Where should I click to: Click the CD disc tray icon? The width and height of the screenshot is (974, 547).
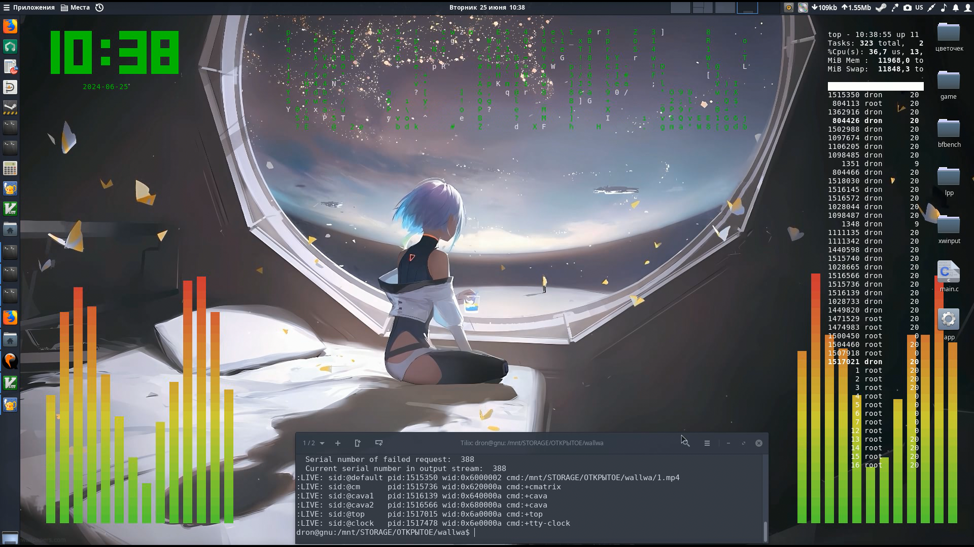click(803, 8)
